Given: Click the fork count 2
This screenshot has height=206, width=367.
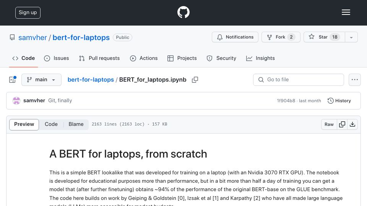Looking at the screenshot, I should pyautogui.click(x=291, y=37).
